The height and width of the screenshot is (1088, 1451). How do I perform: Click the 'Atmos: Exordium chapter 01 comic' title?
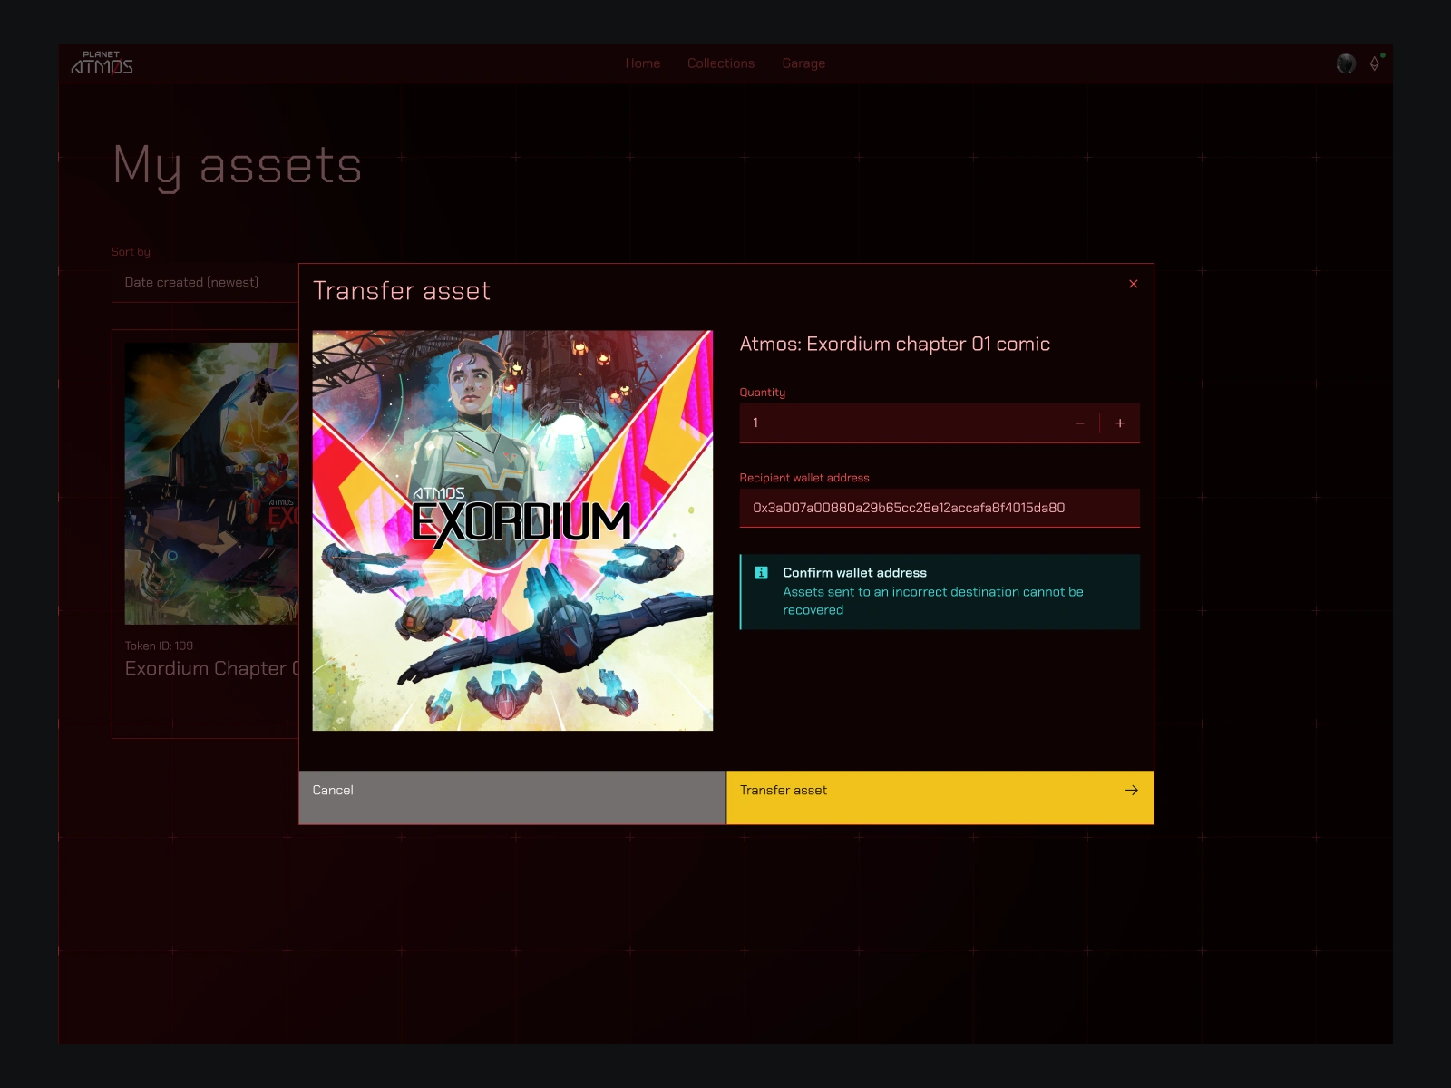pyautogui.click(x=894, y=345)
